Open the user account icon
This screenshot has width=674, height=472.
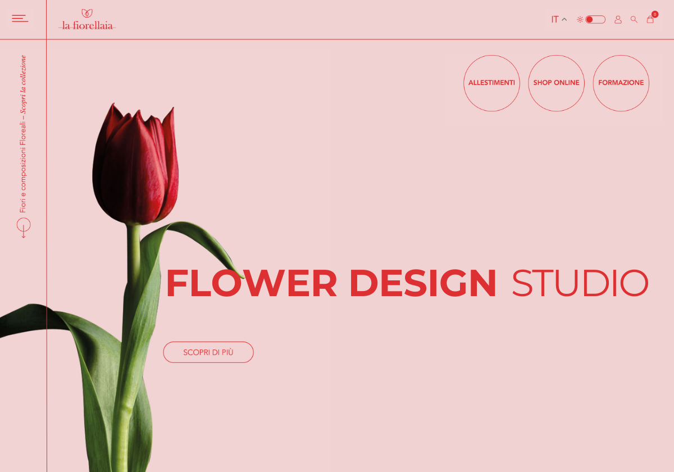[x=618, y=19]
